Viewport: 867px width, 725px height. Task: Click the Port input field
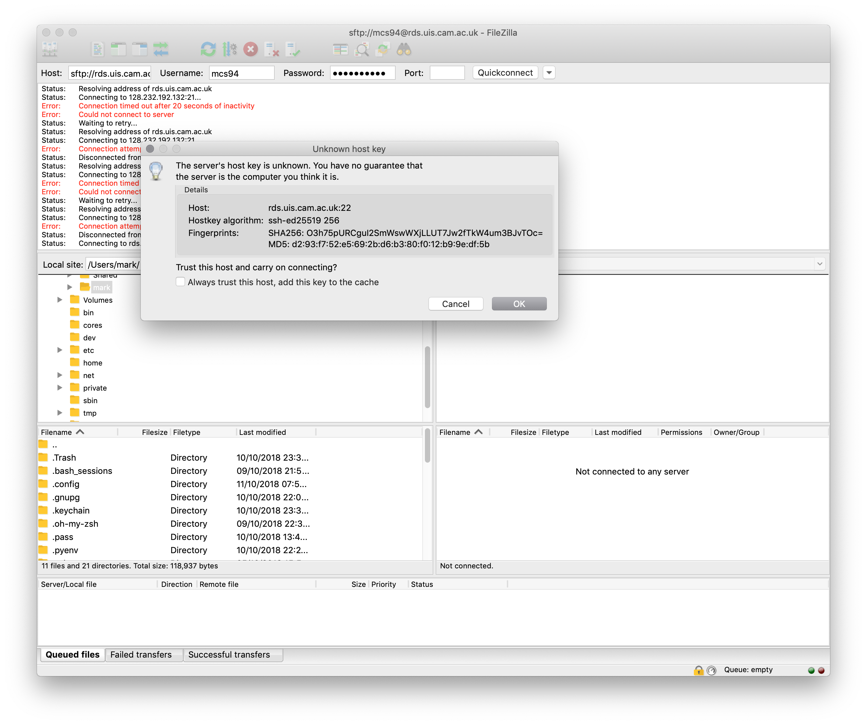pos(447,73)
